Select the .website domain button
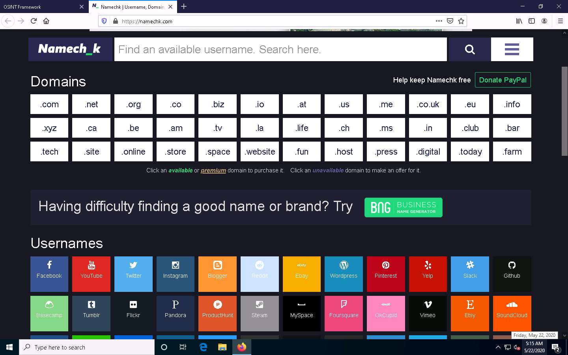The height and width of the screenshot is (355, 568). [x=260, y=151]
